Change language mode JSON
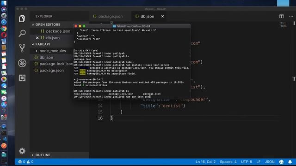 click(270, 162)
